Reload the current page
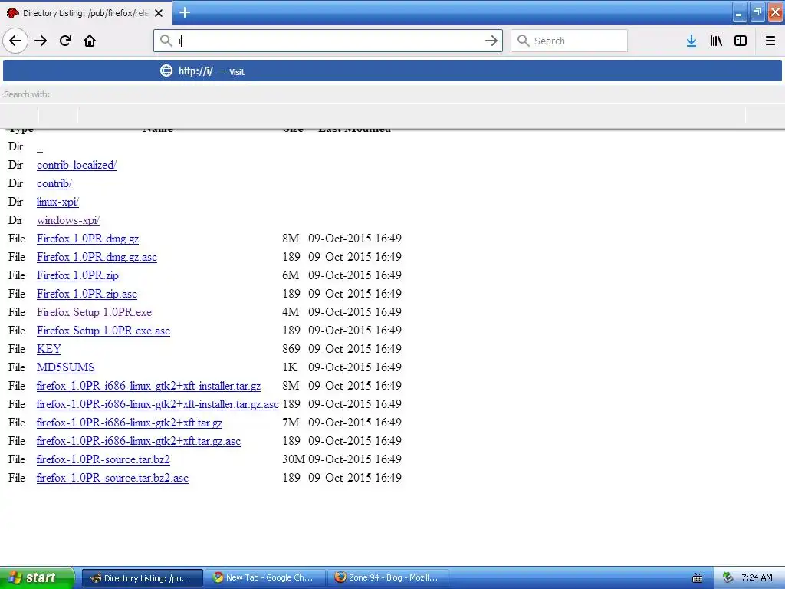This screenshot has width=785, height=589. pos(65,41)
